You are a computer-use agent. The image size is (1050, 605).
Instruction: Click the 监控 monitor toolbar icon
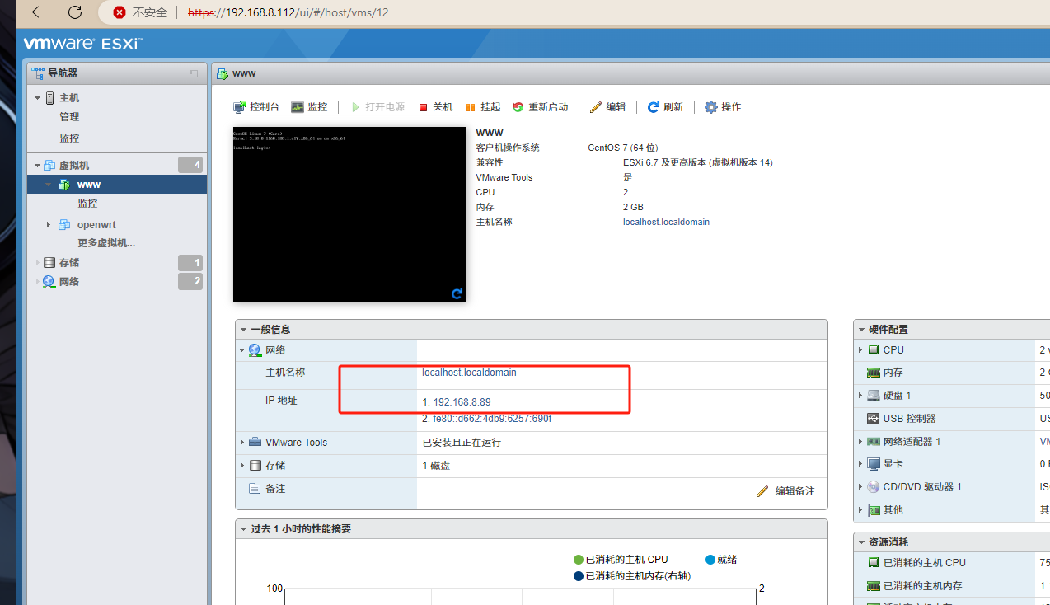tap(309, 107)
